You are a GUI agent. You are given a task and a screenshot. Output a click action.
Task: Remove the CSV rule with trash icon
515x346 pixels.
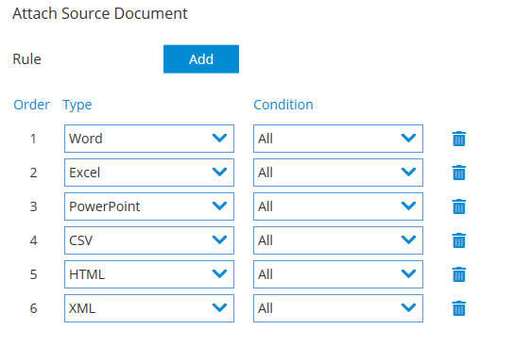coord(459,240)
